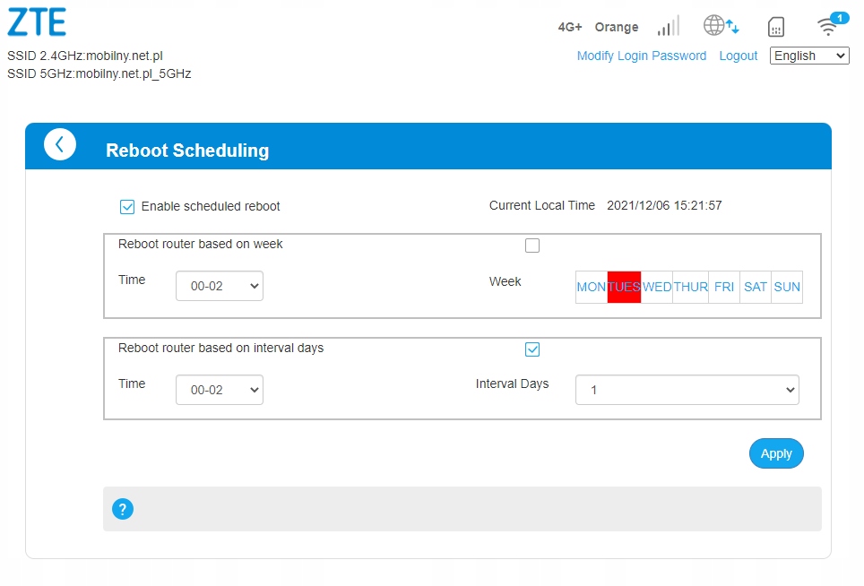Click the ZTE logo
Screen dimensions: 864x586
pos(37,22)
